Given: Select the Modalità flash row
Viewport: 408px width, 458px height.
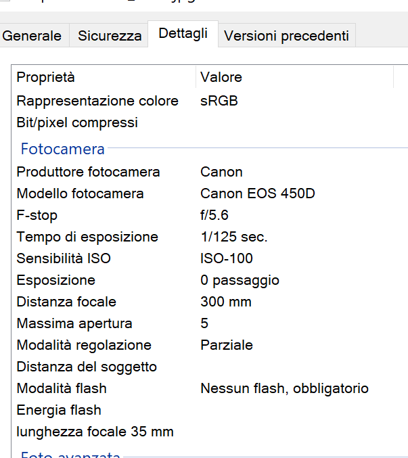Looking at the screenshot, I should pos(210,388).
